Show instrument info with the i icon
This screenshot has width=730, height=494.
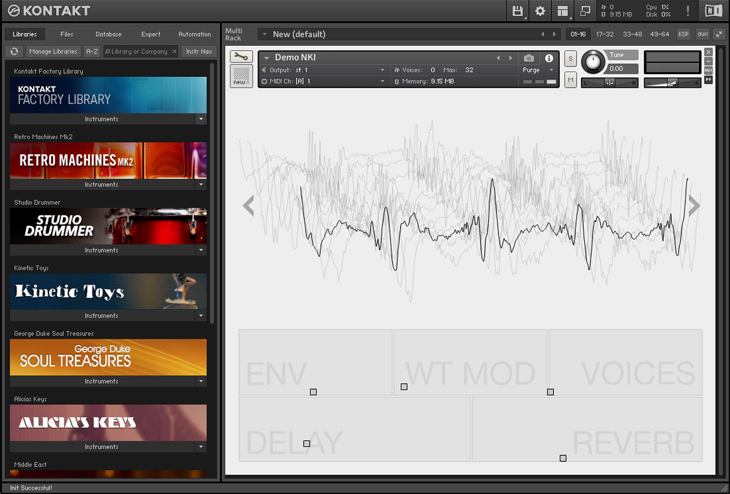[x=549, y=58]
